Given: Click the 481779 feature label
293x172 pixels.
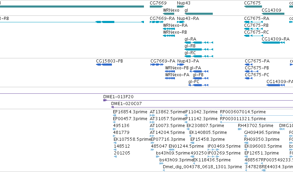Looking at the screenshot, I should click(x=121, y=133).
